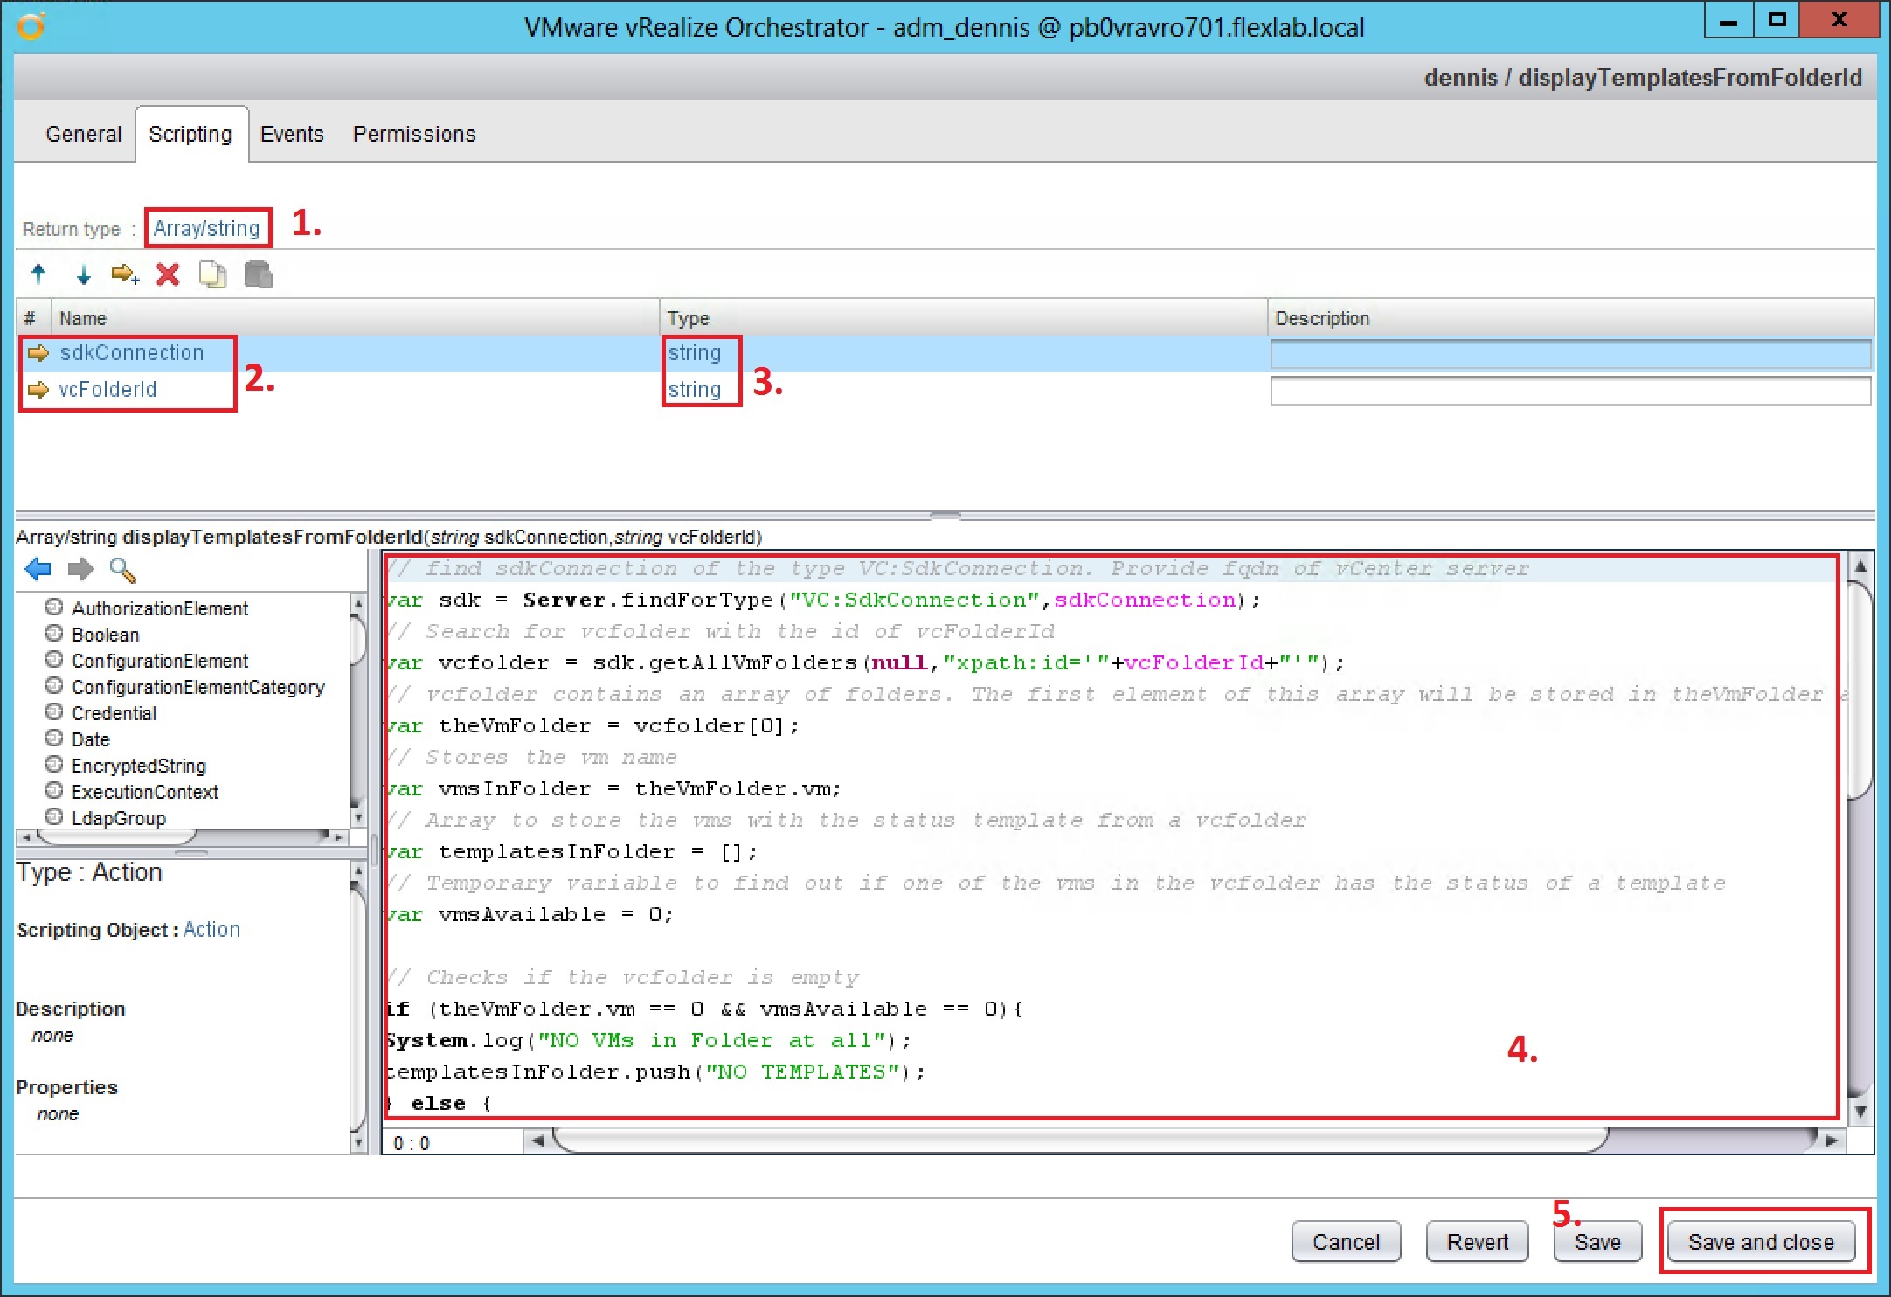Search the API with the magnifier icon
This screenshot has height=1297, width=1891.
122,570
